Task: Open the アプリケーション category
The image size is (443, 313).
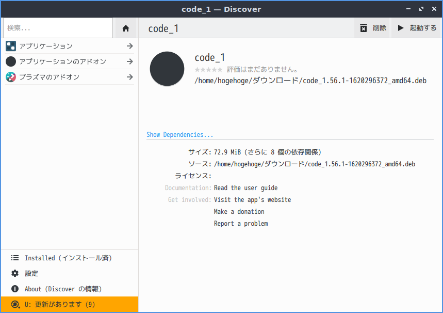Action: click(70, 46)
